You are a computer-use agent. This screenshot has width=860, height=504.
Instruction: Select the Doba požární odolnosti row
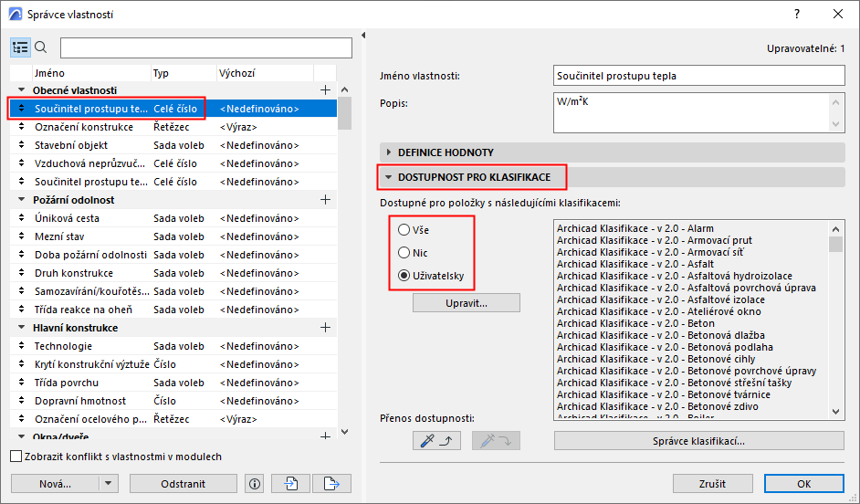tap(173, 255)
